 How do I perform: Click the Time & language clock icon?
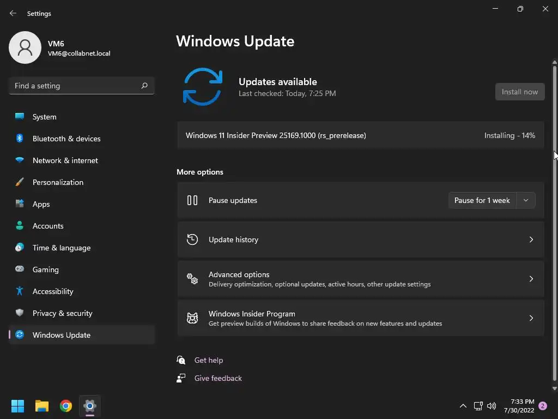pyautogui.click(x=20, y=247)
